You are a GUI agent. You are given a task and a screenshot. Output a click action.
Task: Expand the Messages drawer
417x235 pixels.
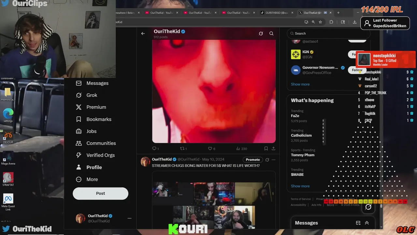pos(367,223)
